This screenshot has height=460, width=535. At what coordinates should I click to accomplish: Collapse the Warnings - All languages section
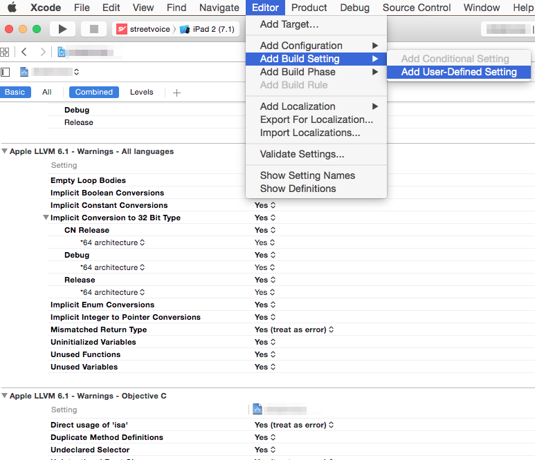(x=6, y=151)
